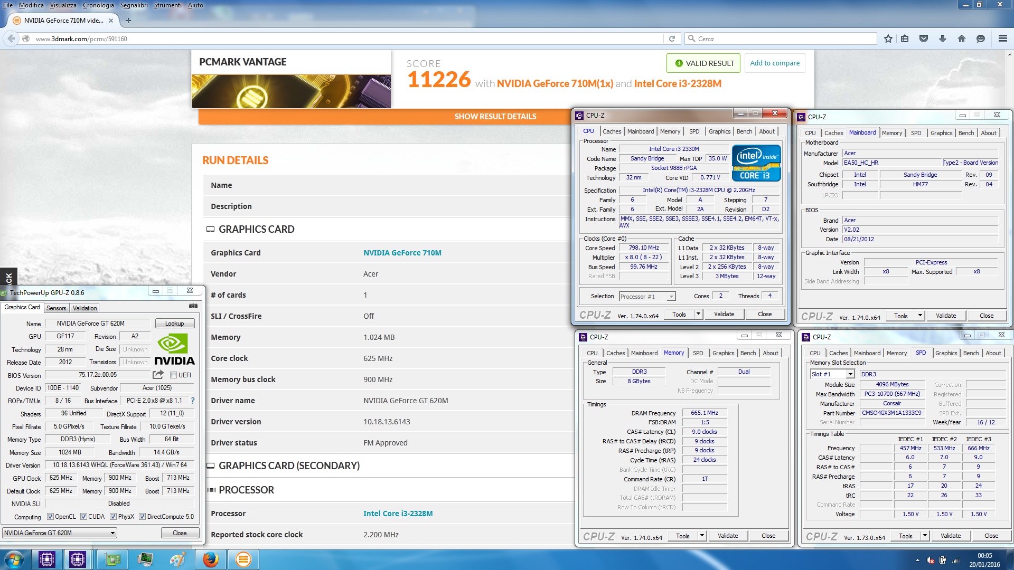
Task: Click the VALID RESULT button
Action: pyautogui.click(x=703, y=63)
